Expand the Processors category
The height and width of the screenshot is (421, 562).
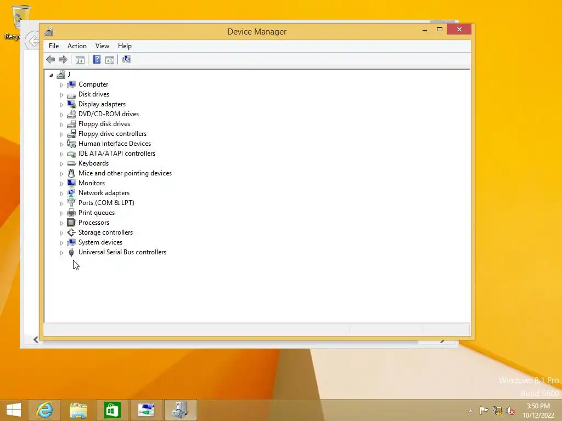[x=61, y=223]
